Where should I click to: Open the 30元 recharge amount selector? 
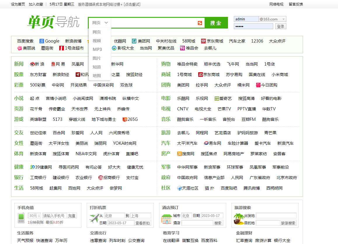[x=34, y=216]
